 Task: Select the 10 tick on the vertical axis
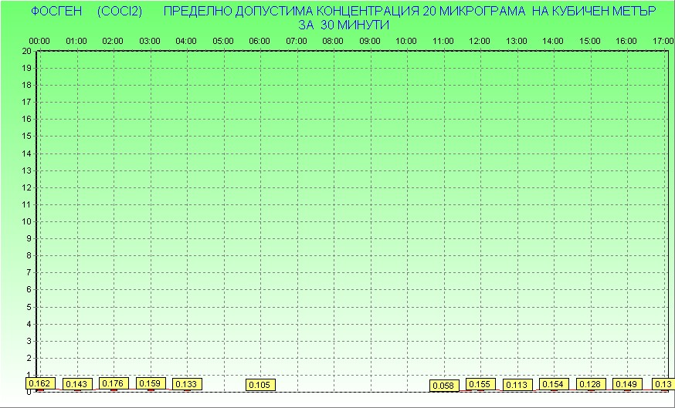[x=26, y=221]
